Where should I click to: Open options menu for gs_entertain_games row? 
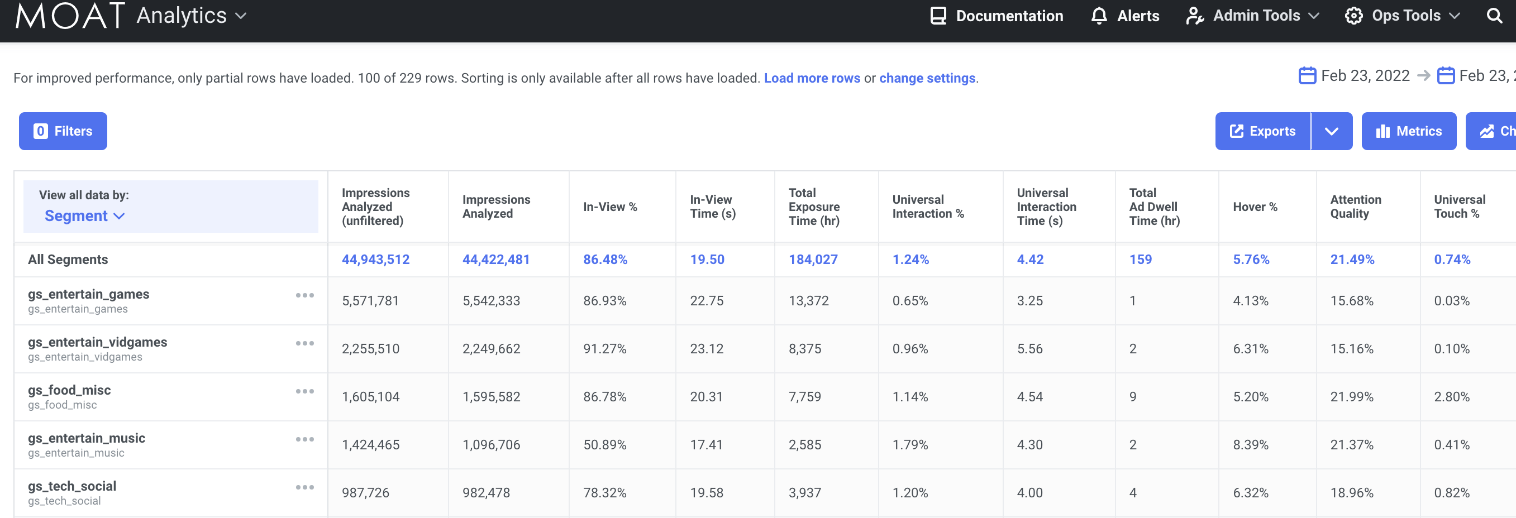point(305,295)
